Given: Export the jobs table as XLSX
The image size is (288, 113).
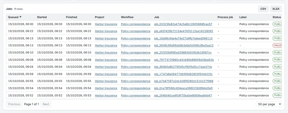Looking at the screenshot, I should (276, 9).
